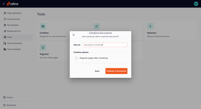Click the 'Organise pages after combining' label

[94, 58]
